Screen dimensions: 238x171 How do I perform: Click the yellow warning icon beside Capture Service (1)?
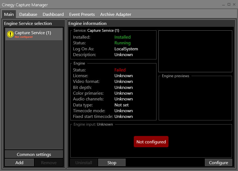(10, 34)
